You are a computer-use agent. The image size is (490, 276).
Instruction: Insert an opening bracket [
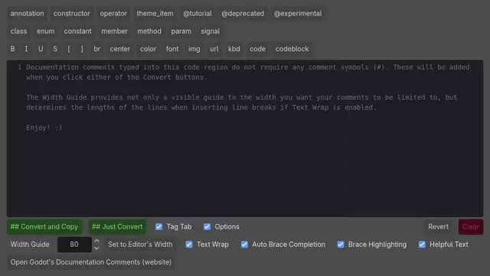click(x=69, y=49)
